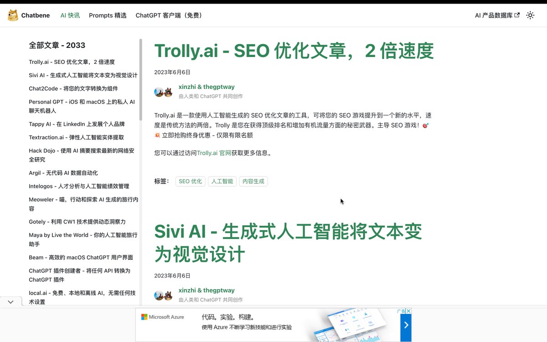The width and height of the screenshot is (547, 342).
Task: Click the 全部文章 - 2033 sidebar heading
Action: 57,45
